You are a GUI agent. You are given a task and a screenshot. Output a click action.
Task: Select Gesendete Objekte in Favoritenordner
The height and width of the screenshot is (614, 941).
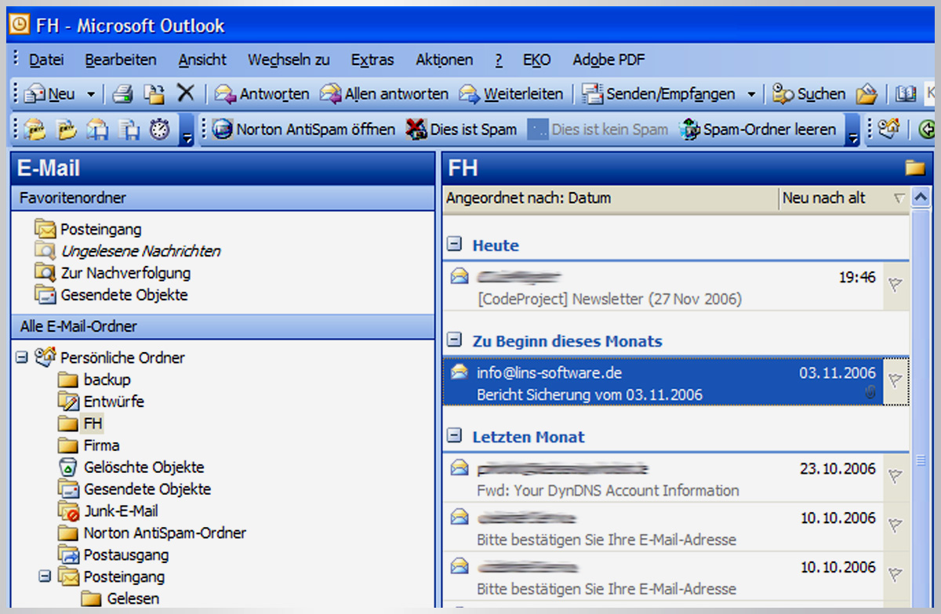tap(124, 295)
